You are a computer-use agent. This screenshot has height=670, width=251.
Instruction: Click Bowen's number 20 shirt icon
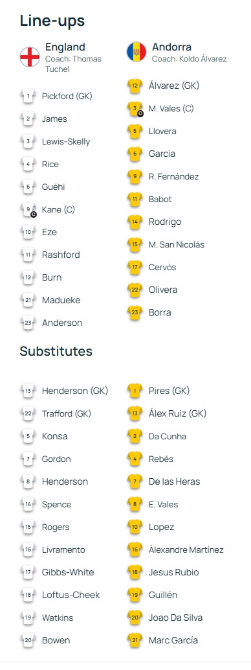(x=28, y=640)
